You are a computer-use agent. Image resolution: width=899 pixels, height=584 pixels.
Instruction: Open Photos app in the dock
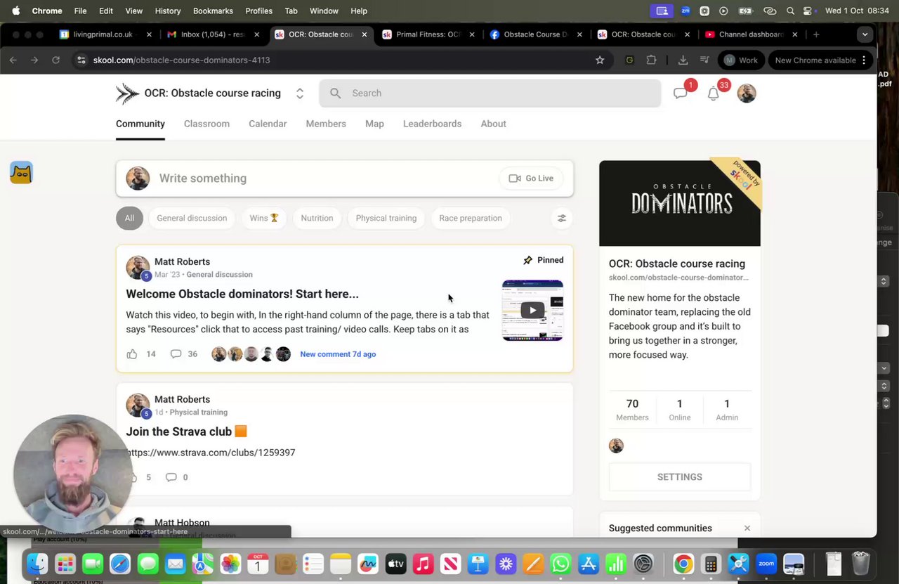pyautogui.click(x=230, y=564)
